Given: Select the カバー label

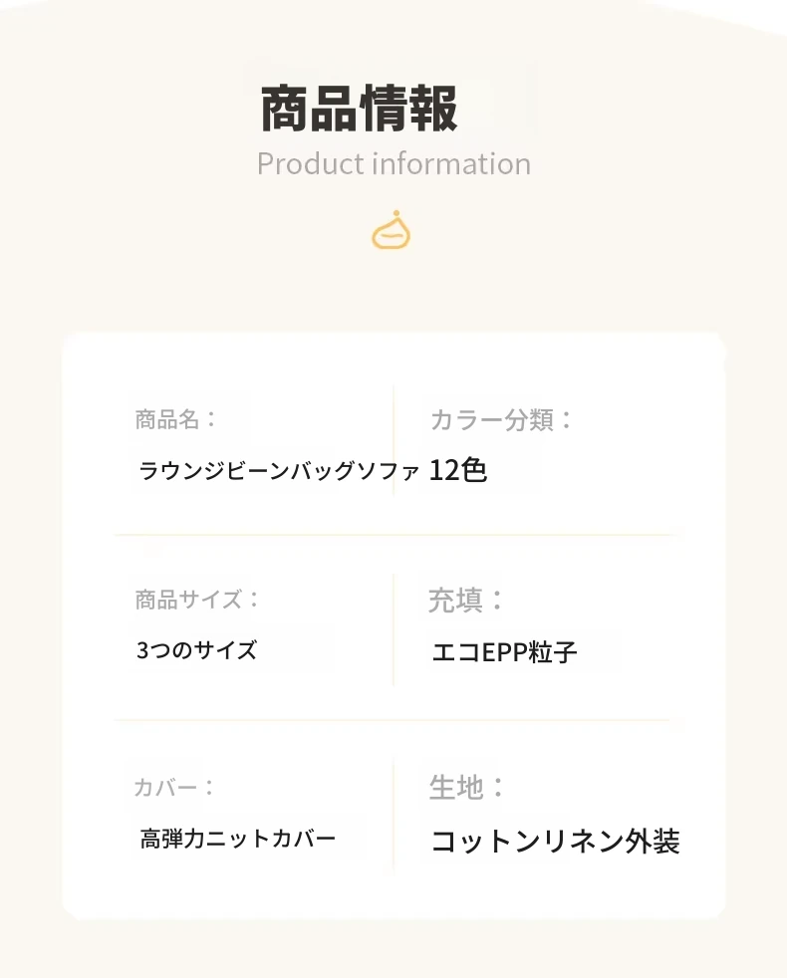Looking at the screenshot, I should click(x=174, y=788).
